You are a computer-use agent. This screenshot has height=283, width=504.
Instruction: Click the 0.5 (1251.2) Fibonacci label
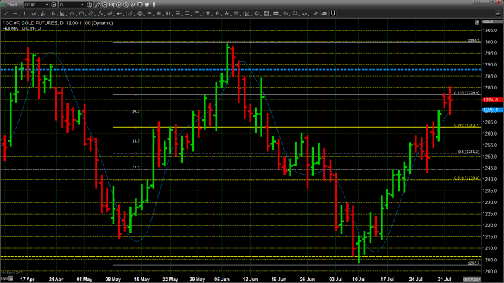468,152
